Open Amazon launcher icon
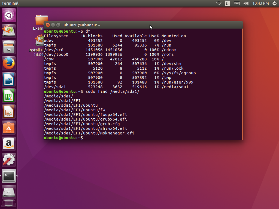The image size is (279, 209). [x=8, y=144]
